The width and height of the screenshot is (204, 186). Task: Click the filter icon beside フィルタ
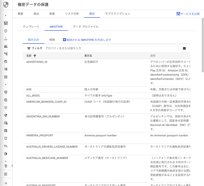29,48
